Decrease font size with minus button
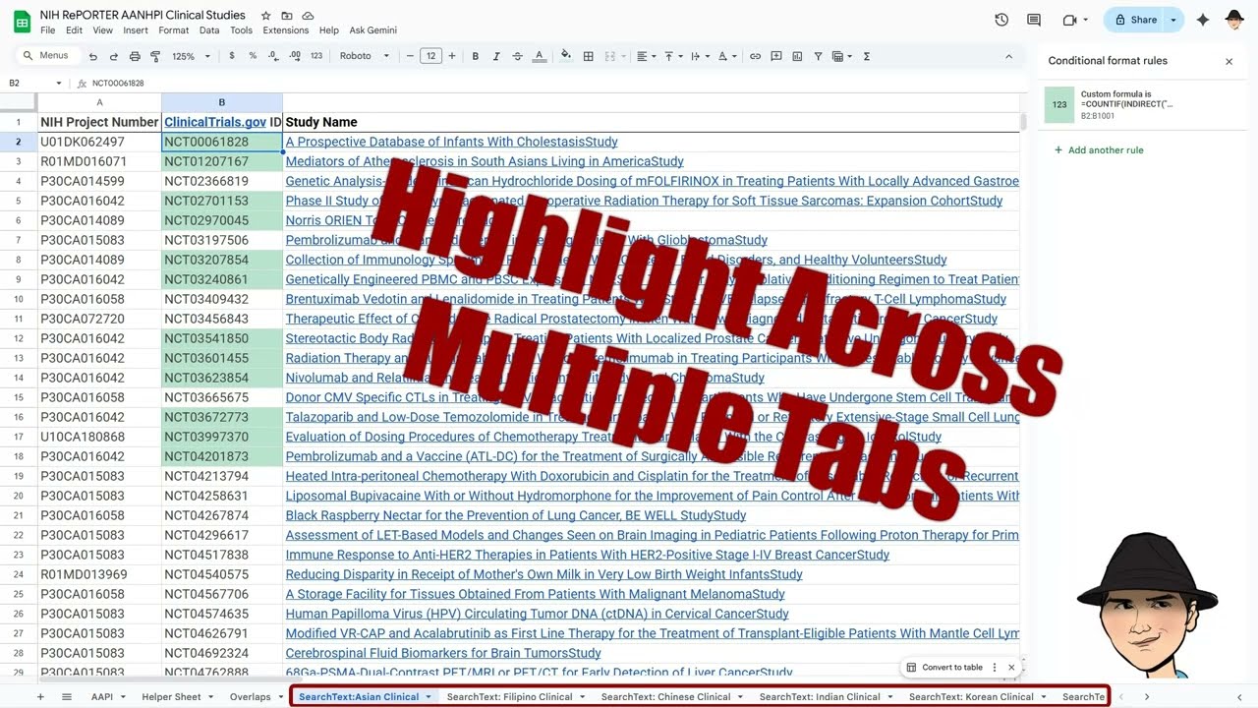 pyautogui.click(x=410, y=56)
